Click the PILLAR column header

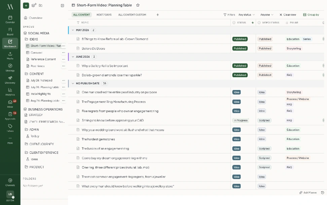(292, 23)
